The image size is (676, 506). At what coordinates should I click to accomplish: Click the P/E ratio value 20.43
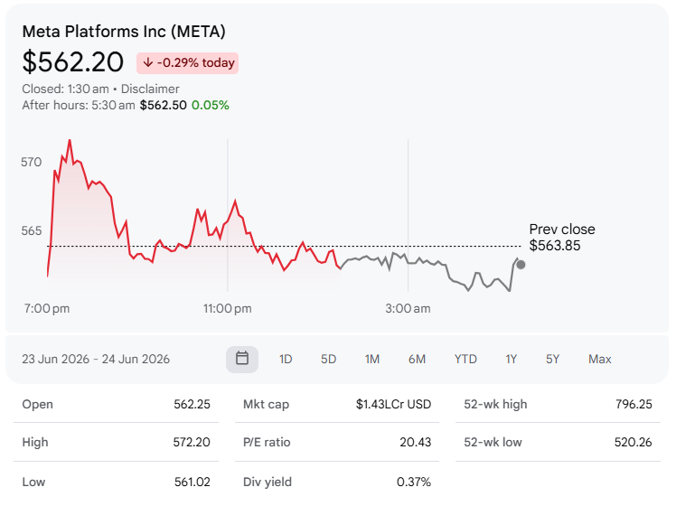click(x=415, y=442)
